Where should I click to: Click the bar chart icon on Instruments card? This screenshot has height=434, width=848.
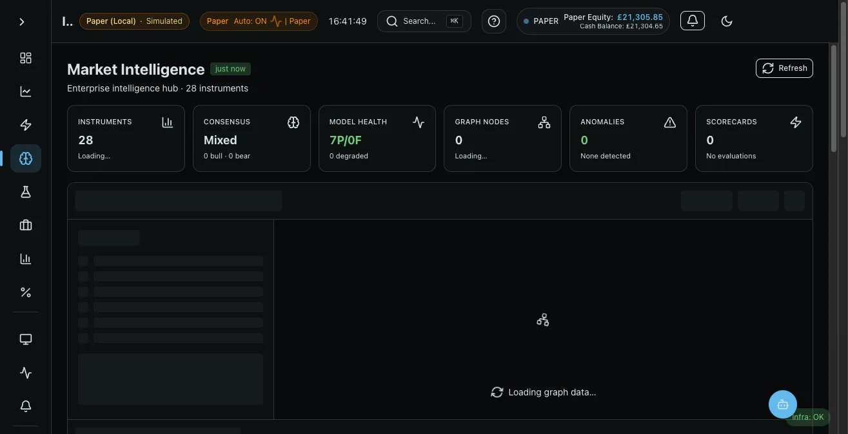[x=168, y=122]
